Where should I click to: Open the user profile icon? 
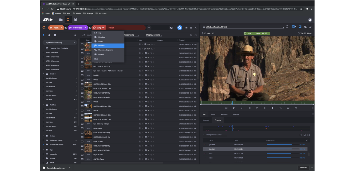[x=310, y=20]
